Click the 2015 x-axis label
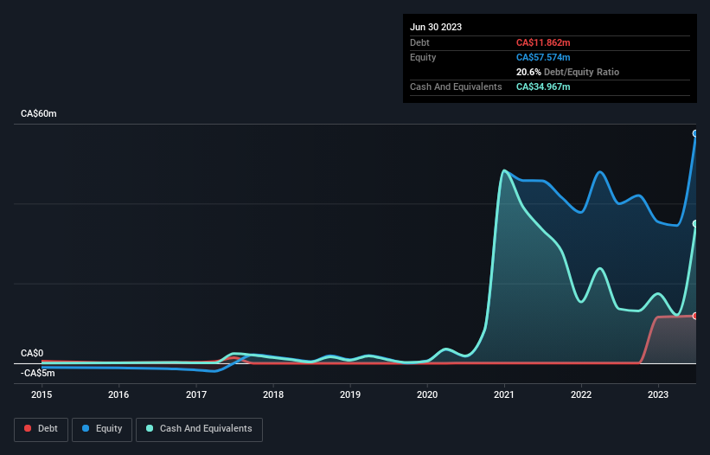The width and height of the screenshot is (710, 455). point(42,394)
